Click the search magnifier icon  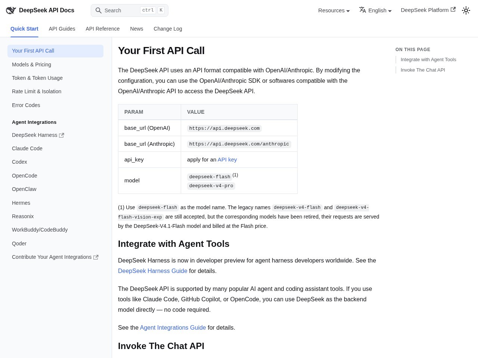(99, 10)
